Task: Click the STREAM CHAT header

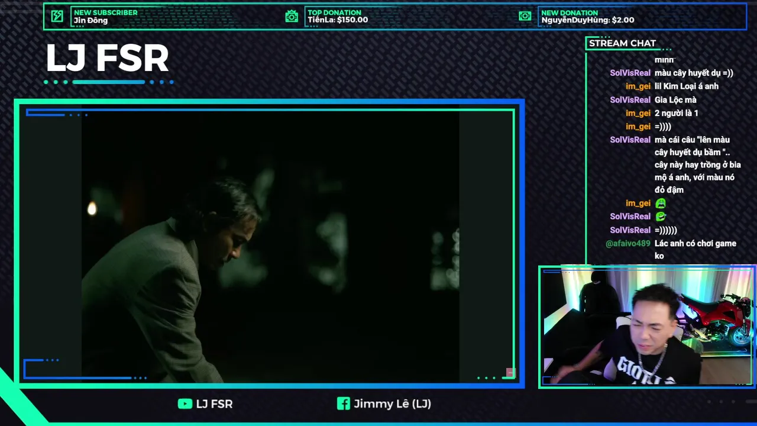Action: [622, 43]
